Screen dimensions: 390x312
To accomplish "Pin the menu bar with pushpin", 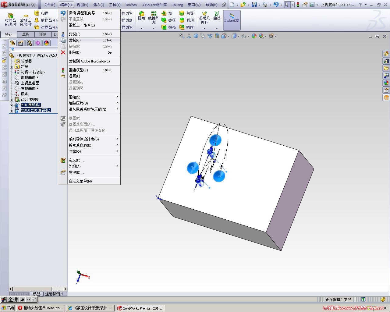I will [x=224, y=5].
